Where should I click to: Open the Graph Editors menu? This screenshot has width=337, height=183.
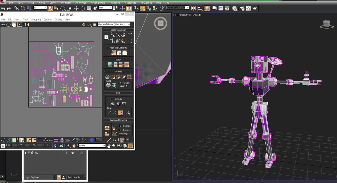pos(98,3)
